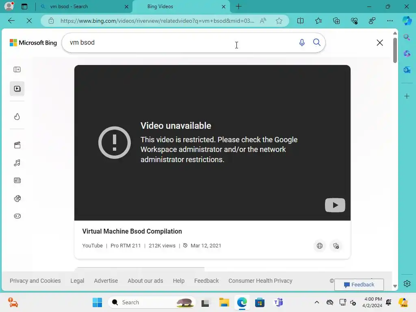Customize sidebar with plus icon
This screenshot has width=416, height=312.
407,96
